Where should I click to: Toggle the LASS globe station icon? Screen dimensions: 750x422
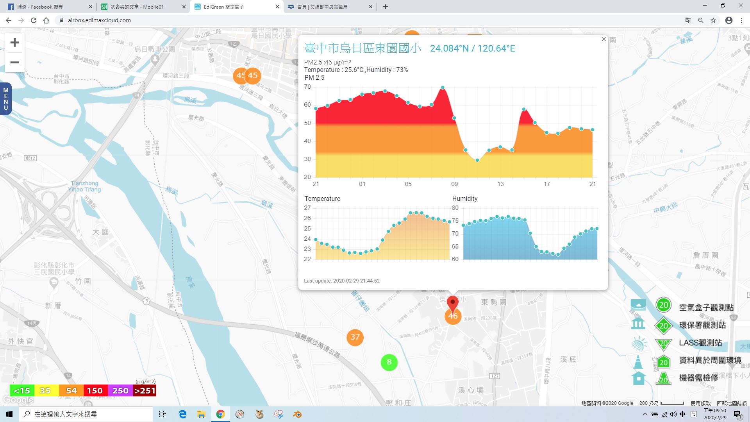(639, 344)
